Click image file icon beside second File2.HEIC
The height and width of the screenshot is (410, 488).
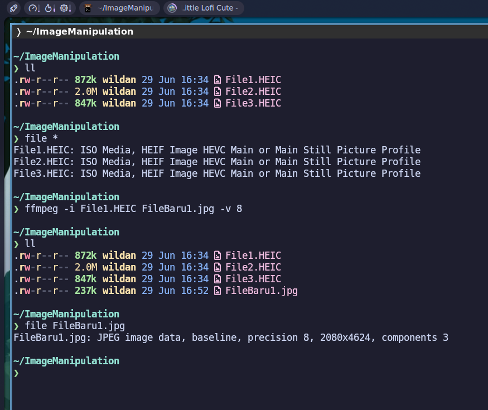coord(218,267)
